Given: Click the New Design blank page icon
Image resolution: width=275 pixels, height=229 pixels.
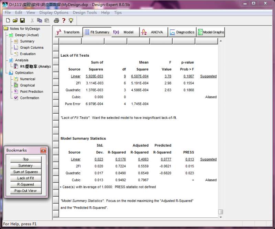Looking at the screenshot, I should click(x=8, y=21).
